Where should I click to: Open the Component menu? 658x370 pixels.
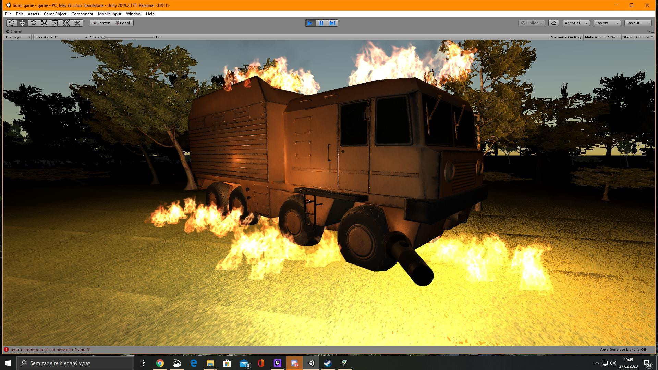coord(82,14)
